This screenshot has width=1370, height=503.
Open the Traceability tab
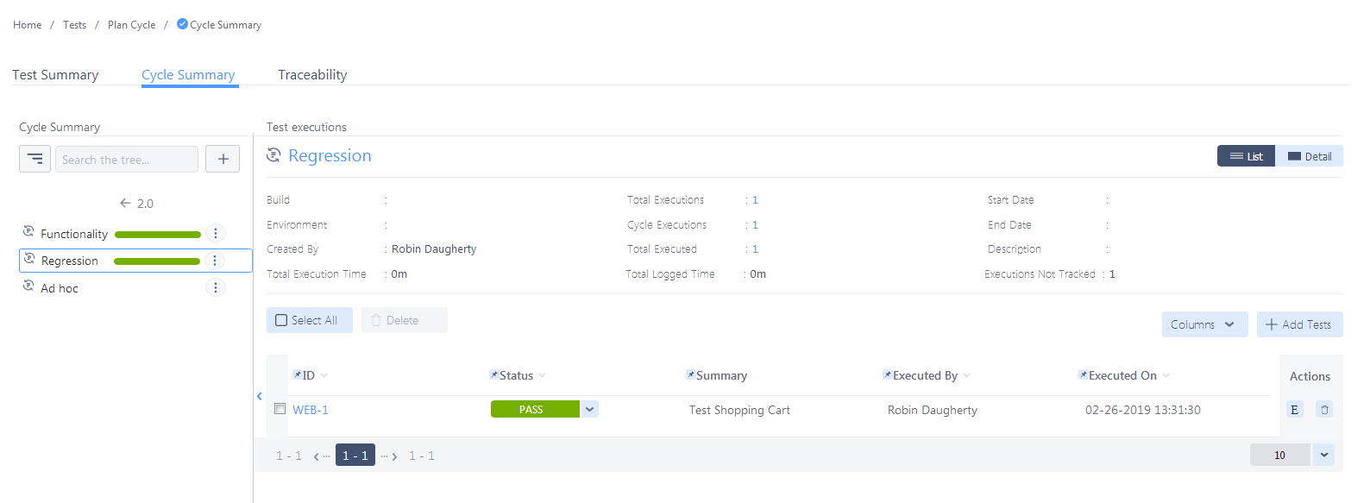tap(312, 75)
